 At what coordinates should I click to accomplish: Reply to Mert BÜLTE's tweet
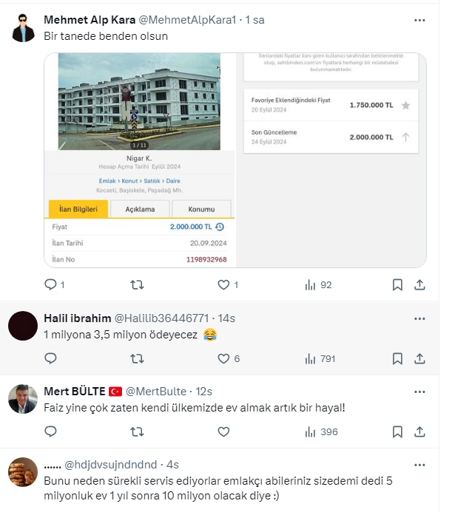pyautogui.click(x=50, y=431)
